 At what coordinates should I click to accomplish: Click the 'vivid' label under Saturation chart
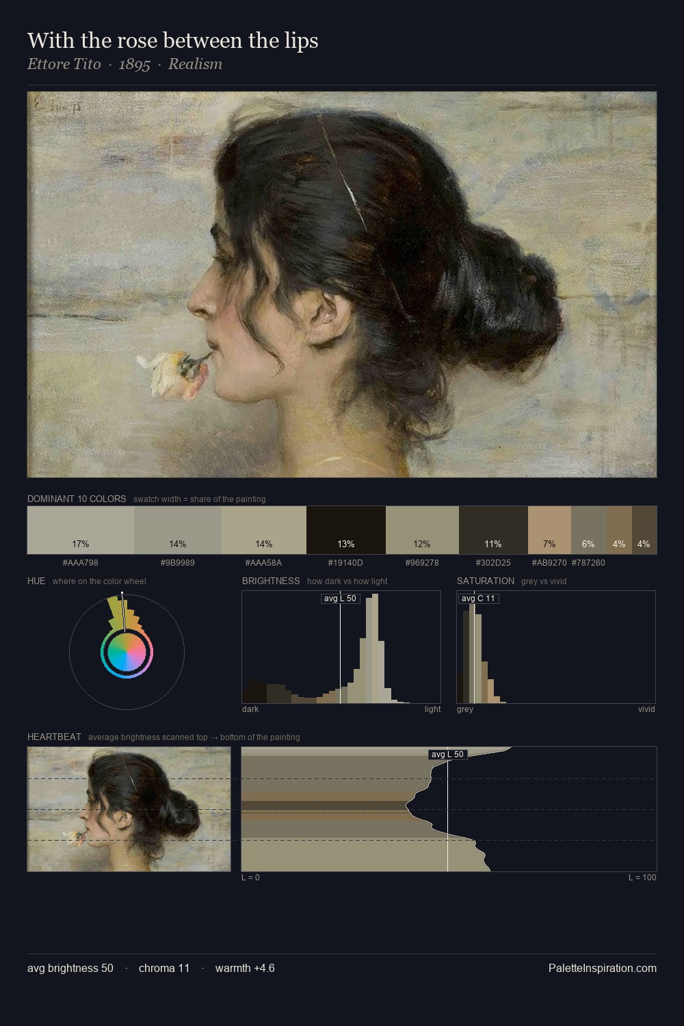(646, 709)
